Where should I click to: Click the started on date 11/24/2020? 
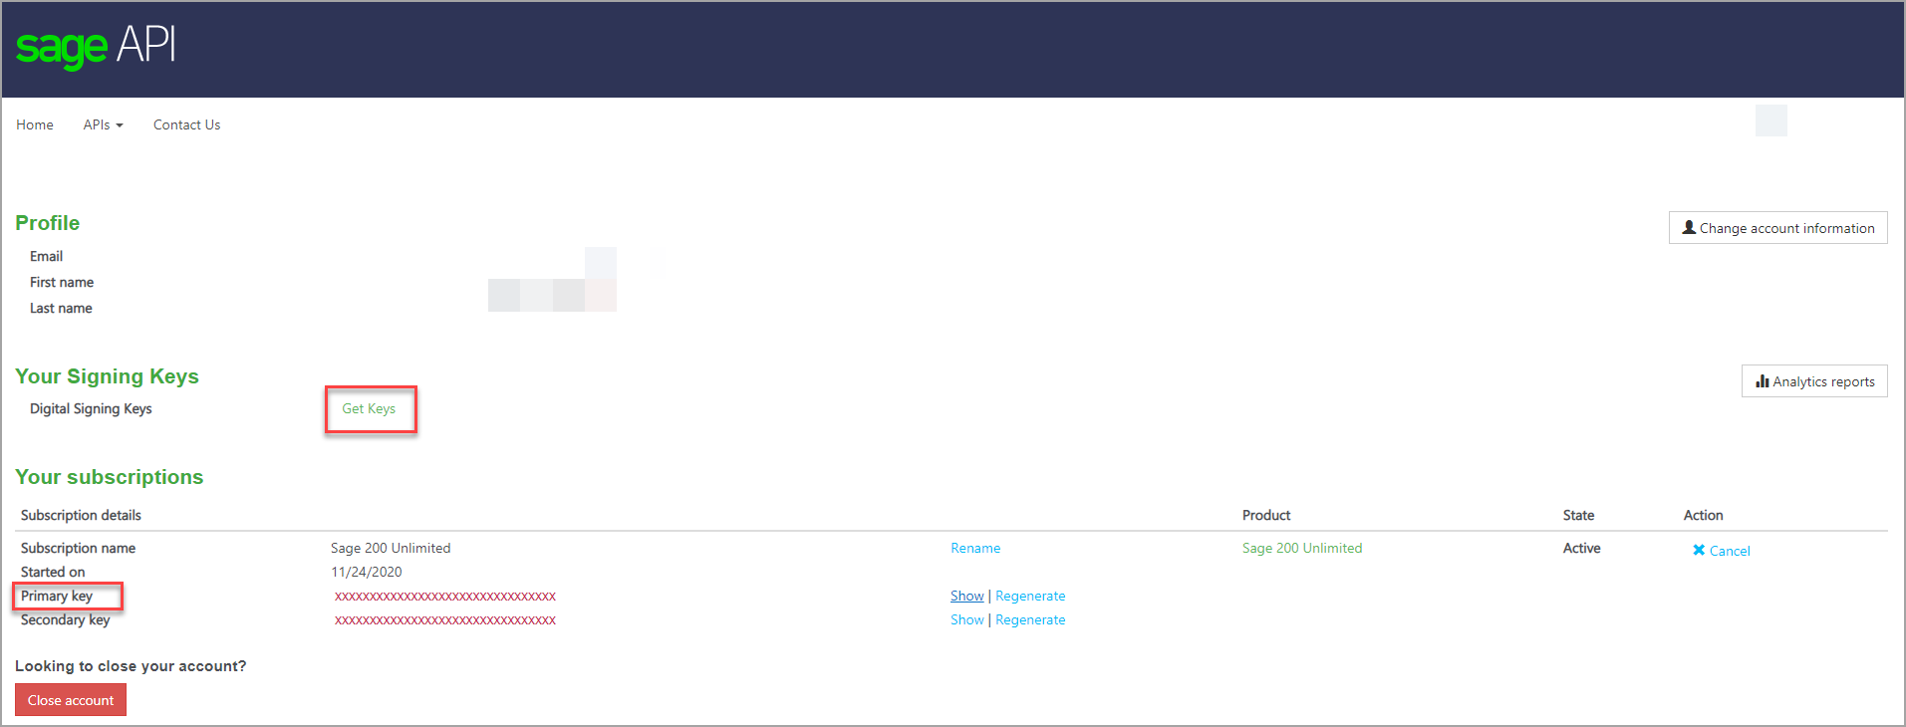pyautogui.click(x=367, y=573)
